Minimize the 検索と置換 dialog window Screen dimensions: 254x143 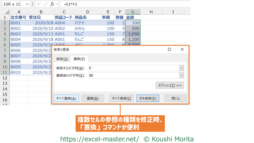[x=157, y=50]
